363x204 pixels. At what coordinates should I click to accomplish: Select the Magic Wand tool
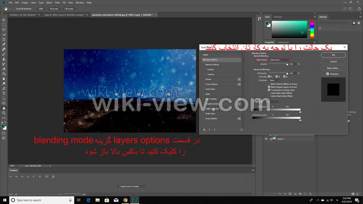click(4, 35)
